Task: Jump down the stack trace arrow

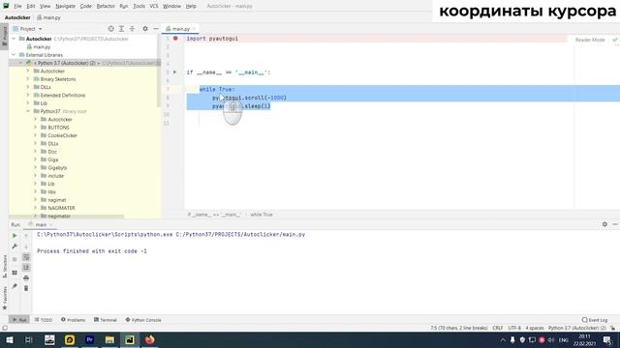Action: (26, 246)
